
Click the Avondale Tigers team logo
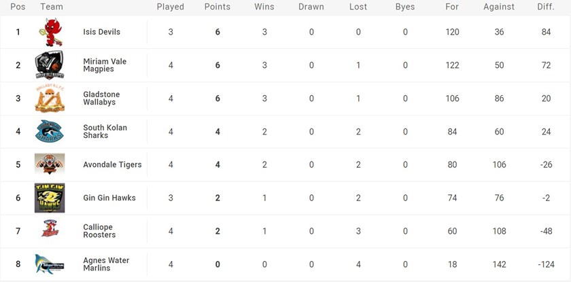tap(50, 164)
